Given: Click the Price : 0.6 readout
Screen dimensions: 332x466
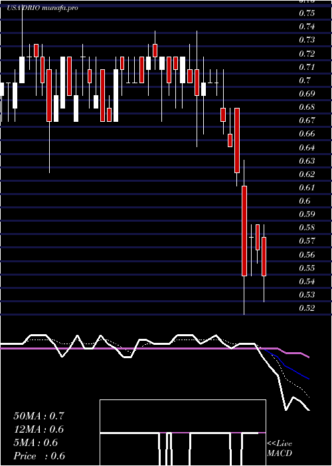Looking at the screenshot, I should [x=39, y=456].
